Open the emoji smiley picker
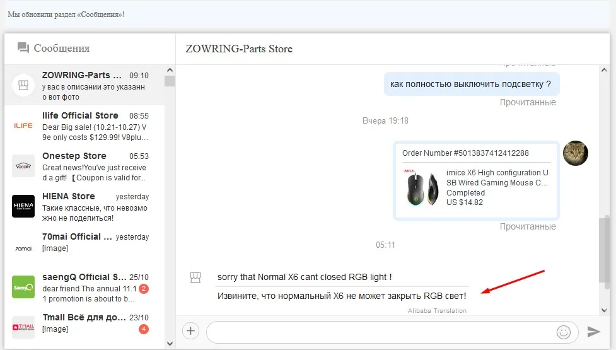Image resolution: width=616 pixels, height=350 pixels. point(564,332)
